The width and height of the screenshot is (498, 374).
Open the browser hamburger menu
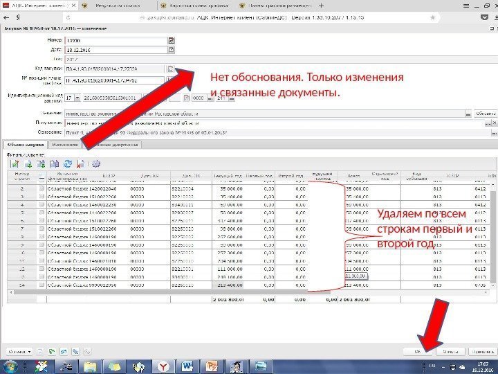coord(465,6)
